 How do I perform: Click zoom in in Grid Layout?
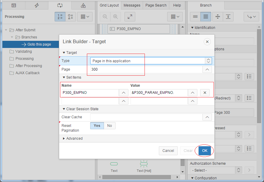[x=116, y=17]
